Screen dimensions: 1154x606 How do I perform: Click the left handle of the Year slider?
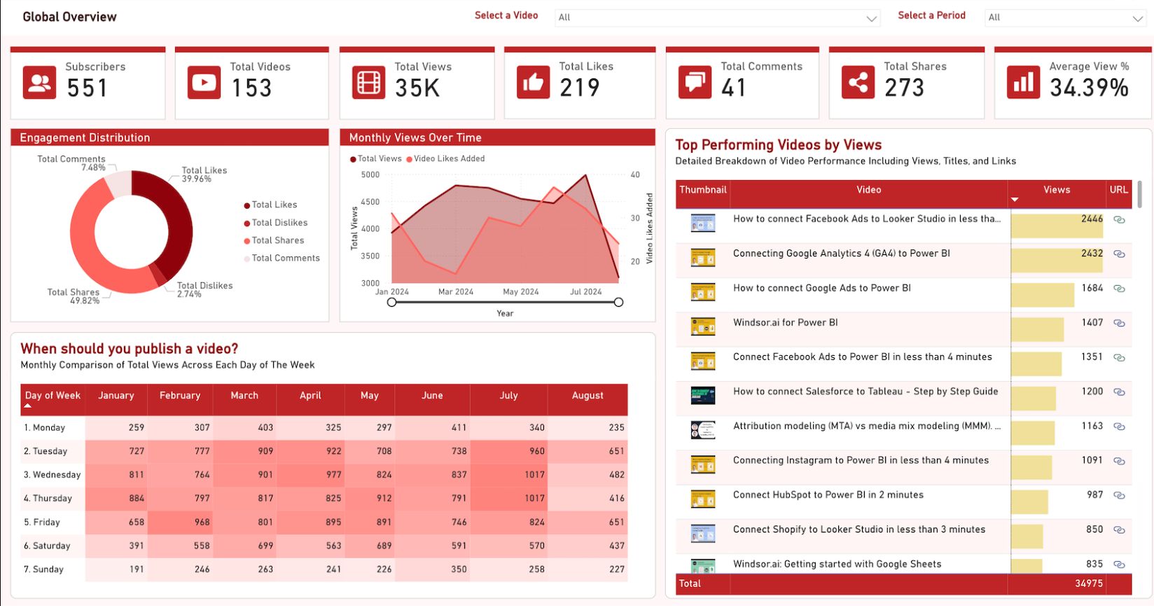tap(392, 302)
